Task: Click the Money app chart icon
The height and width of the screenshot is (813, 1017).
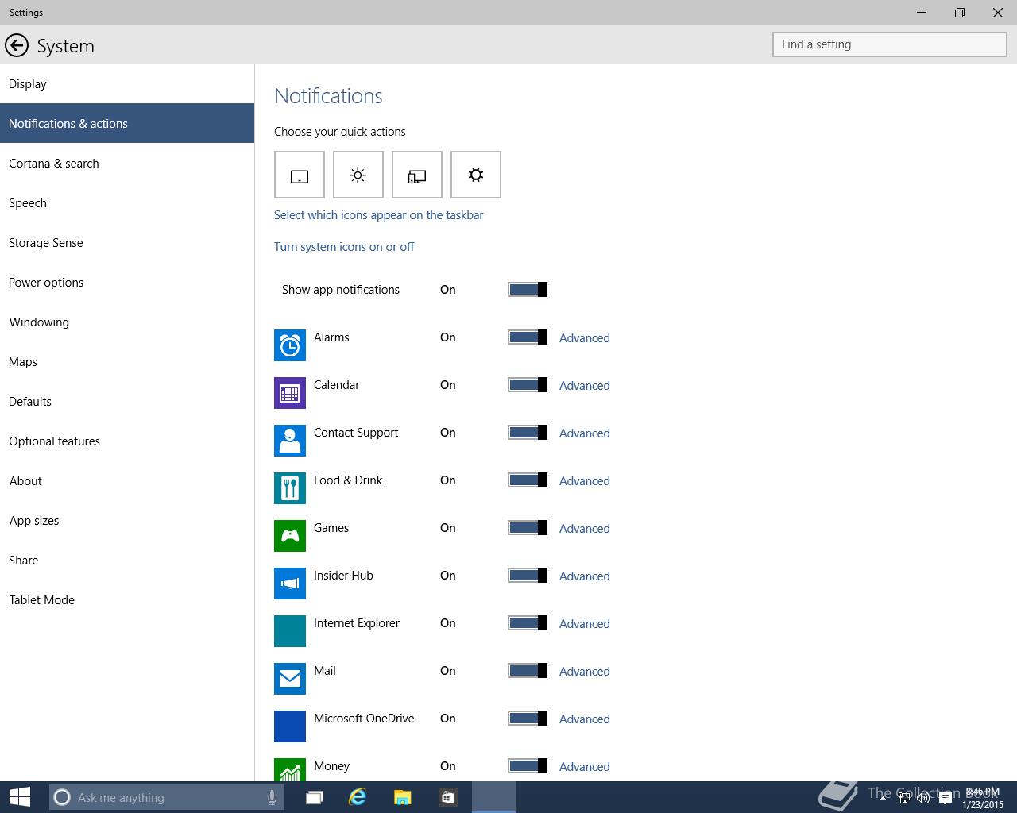Action: click(x=290, y=769)
